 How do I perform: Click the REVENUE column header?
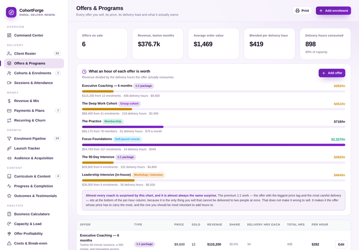pyautogui.click(x=215, y=224)
